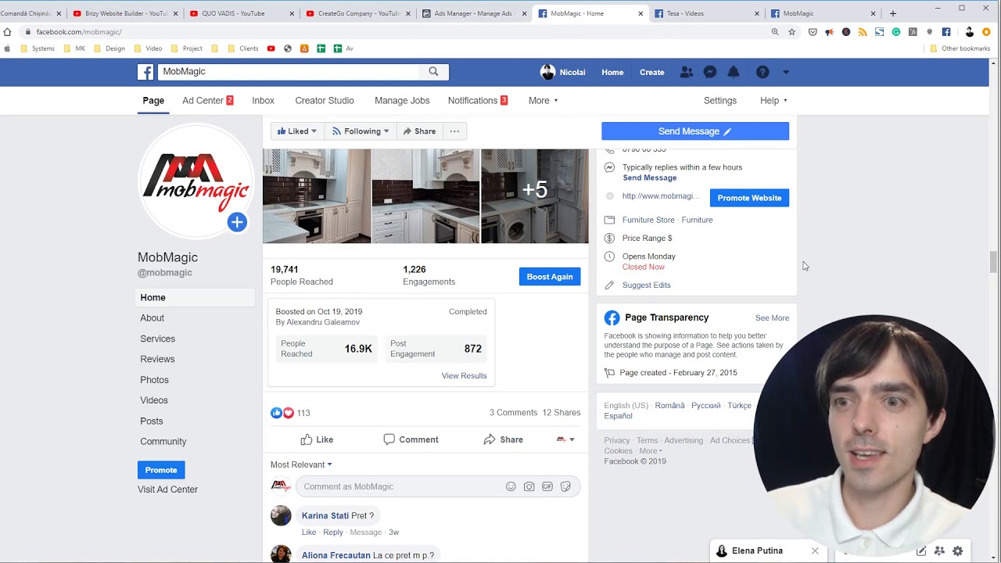Viewport: 1001px width, 563px height.
Task: Select the Page tab
Action: 153,100
